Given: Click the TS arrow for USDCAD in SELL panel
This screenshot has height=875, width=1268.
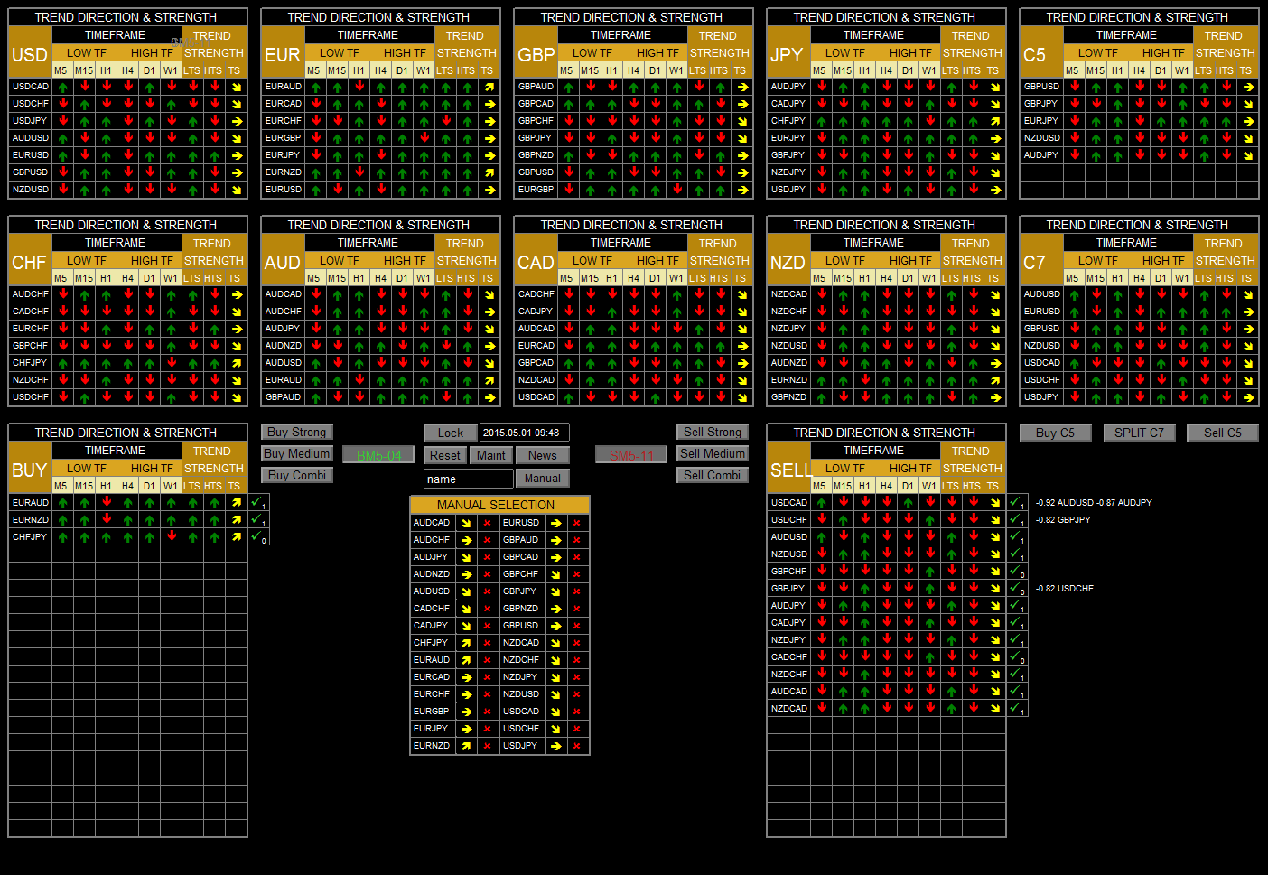Looking at the screenshot, I should point(994,502).
